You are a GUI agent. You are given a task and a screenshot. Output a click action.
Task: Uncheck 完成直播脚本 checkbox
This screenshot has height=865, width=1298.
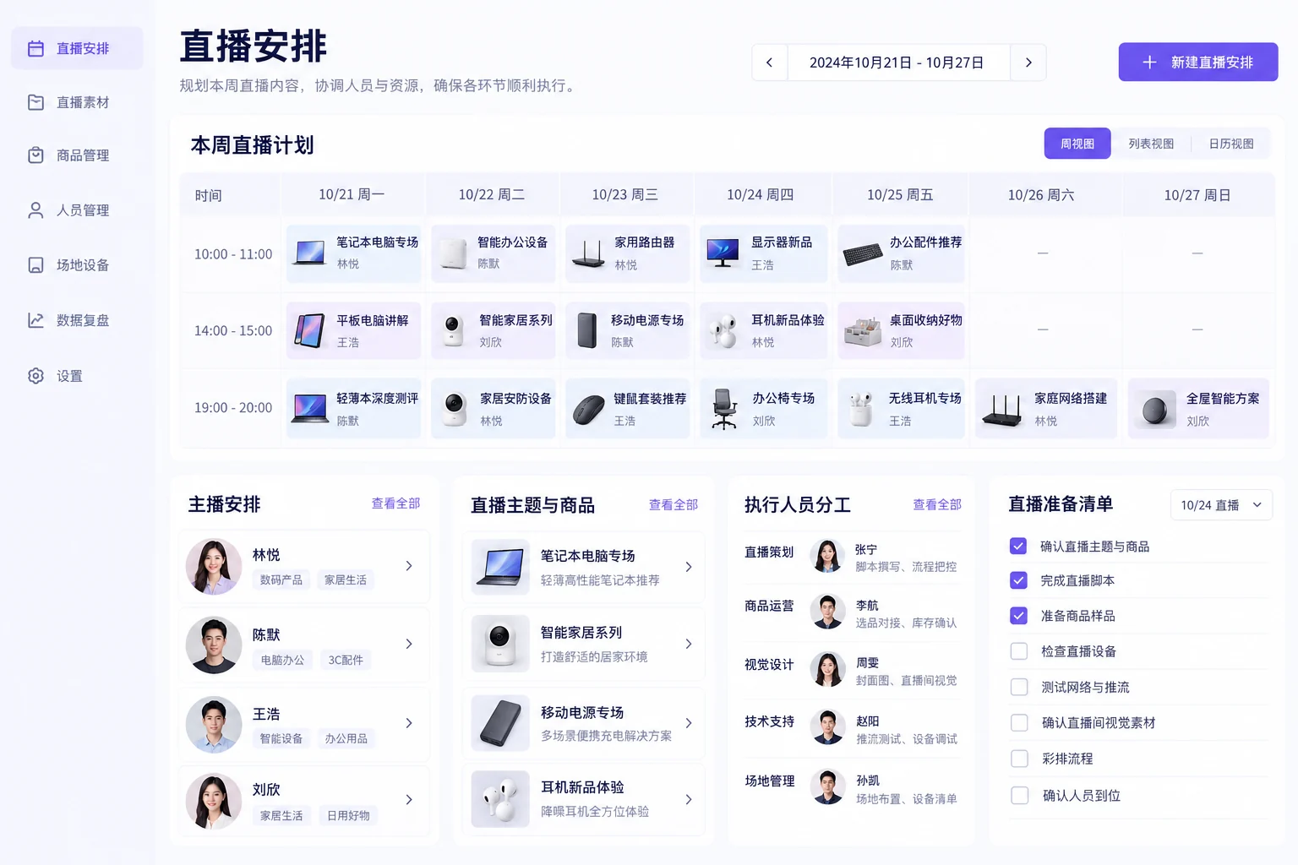point(1018,580)
